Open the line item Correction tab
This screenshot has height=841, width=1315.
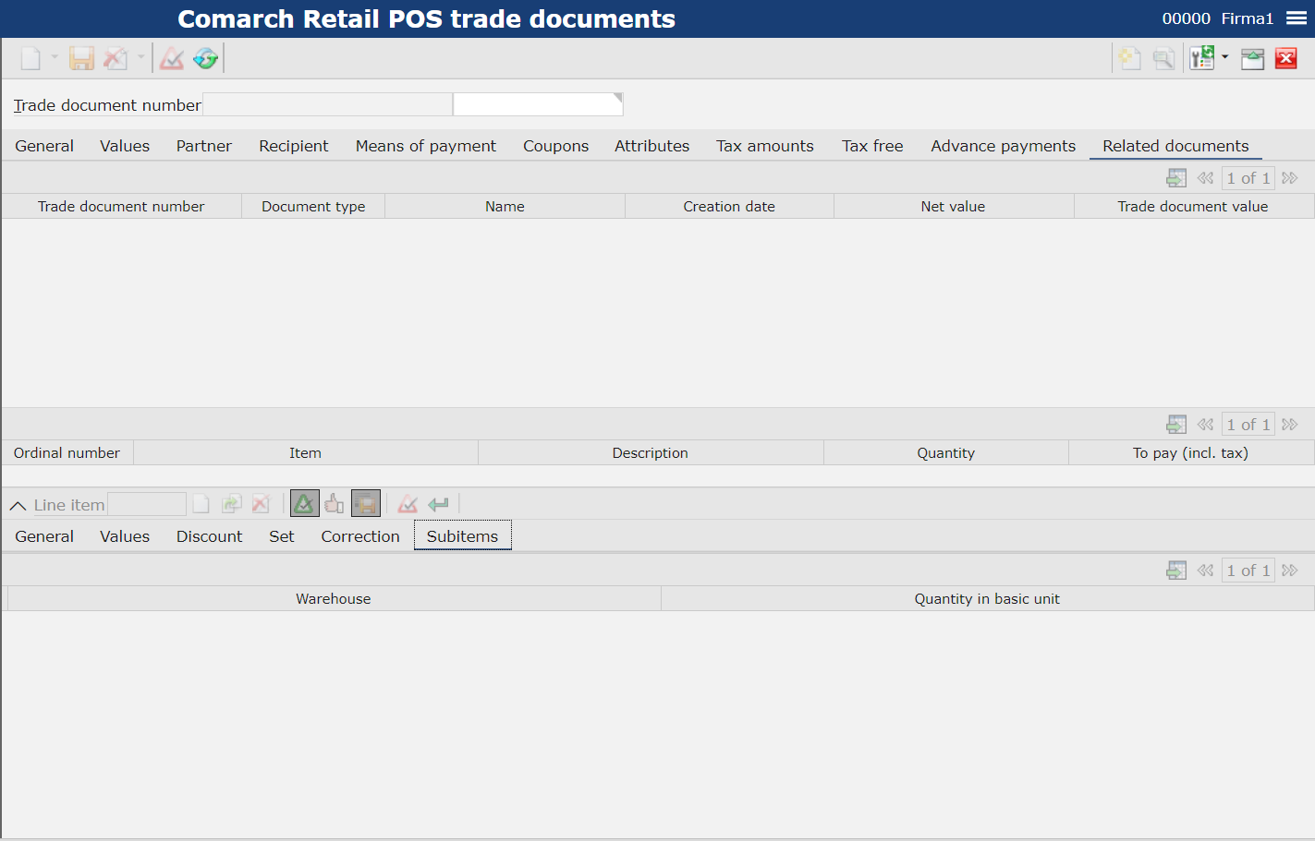(x=360, y=536)
